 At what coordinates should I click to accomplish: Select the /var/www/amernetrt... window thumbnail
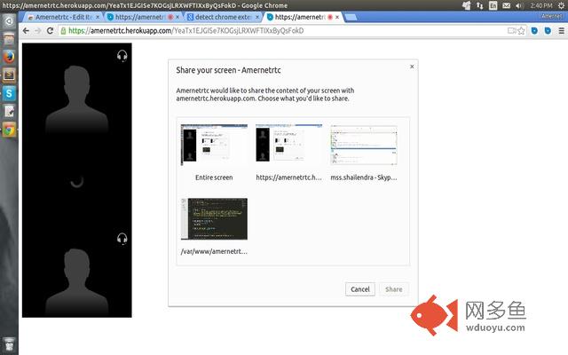coord(214,219)
